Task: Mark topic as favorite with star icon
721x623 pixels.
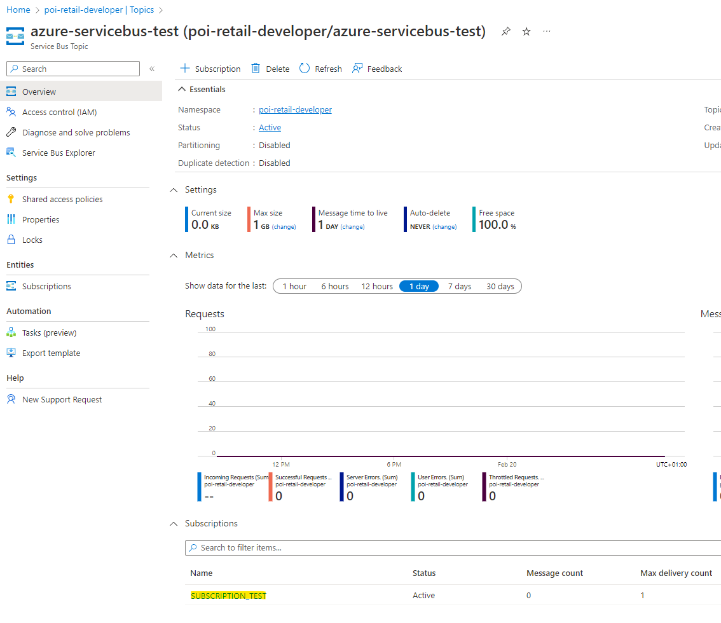Action: coord(526,31)
